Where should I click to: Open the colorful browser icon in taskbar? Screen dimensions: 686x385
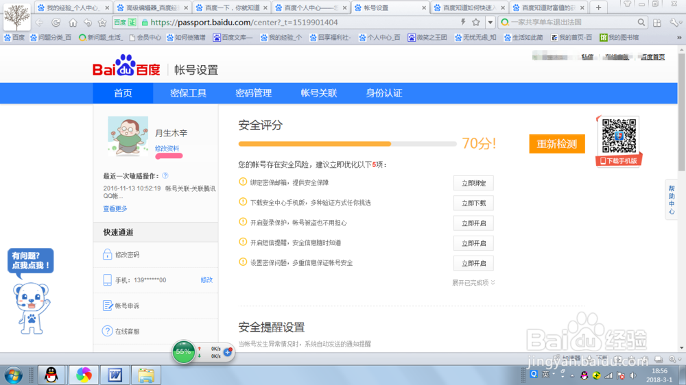[x=84, y=375]
